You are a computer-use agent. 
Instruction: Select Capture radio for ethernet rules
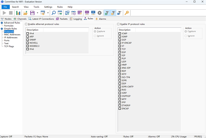95,31
